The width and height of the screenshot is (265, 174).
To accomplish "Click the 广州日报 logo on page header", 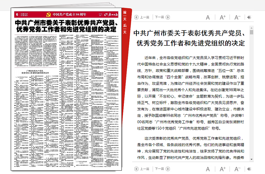I will click(x=111, y=14).
